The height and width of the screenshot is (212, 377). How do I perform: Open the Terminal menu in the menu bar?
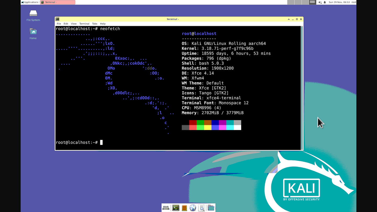tap(84, 24)
